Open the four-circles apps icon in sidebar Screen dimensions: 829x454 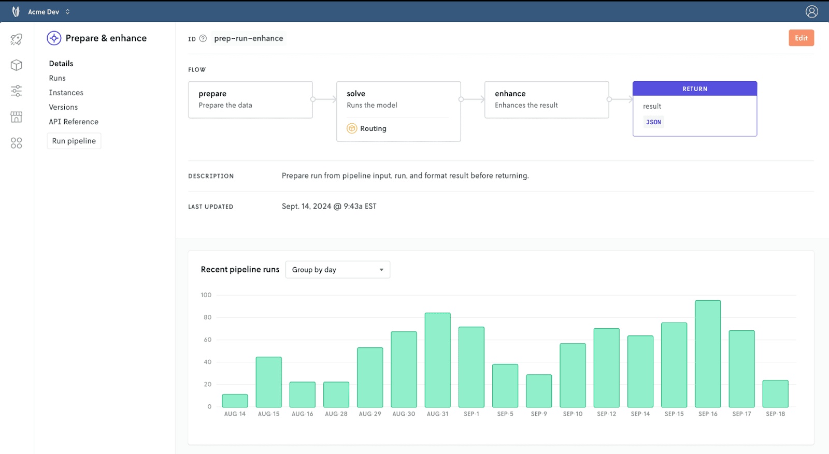[x=17, y=143]
